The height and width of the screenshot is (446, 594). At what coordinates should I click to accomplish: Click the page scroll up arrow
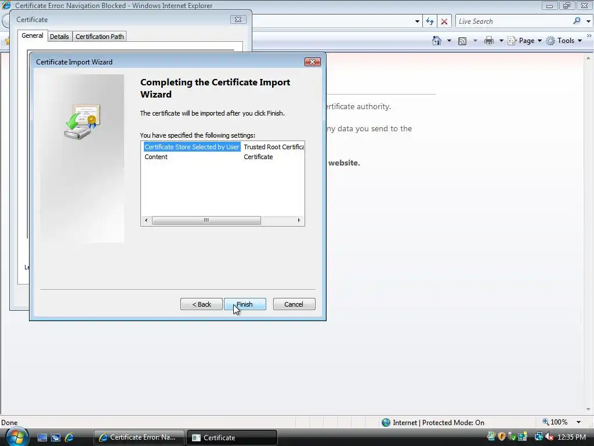588,59
